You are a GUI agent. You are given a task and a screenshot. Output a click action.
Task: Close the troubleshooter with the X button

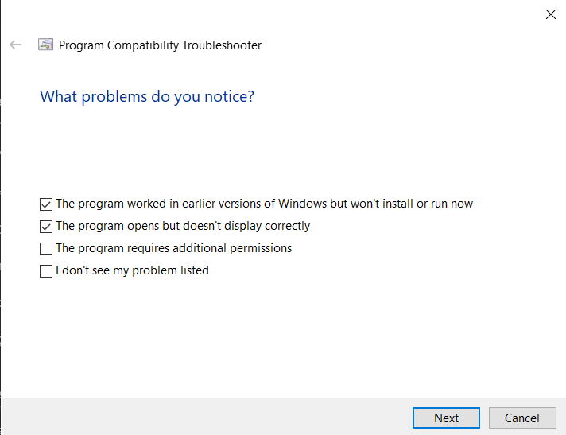click(550, 14)
